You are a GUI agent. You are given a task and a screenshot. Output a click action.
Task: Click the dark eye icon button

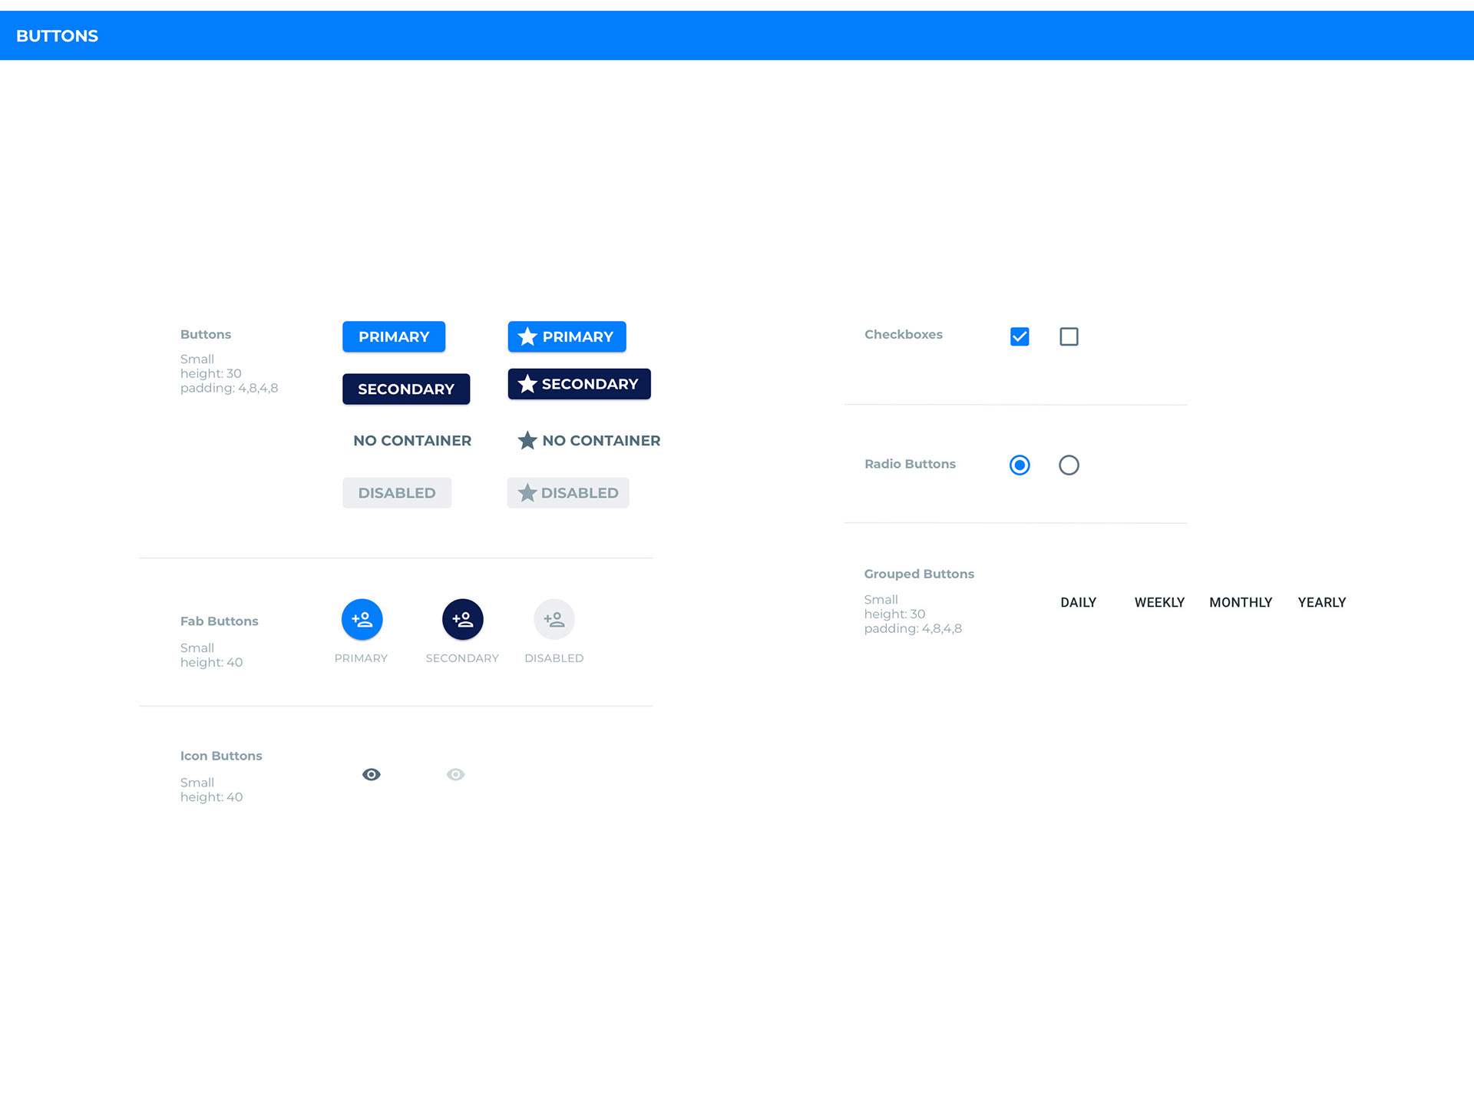(x=371, y=774)
